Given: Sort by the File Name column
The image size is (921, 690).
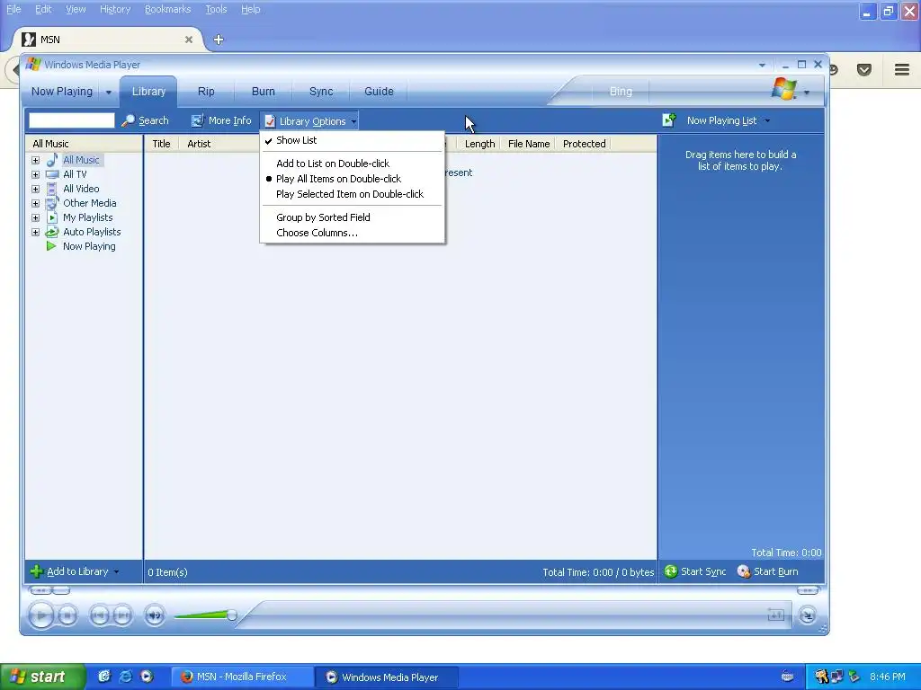Looking at the screenshot, I should point(529,144).
